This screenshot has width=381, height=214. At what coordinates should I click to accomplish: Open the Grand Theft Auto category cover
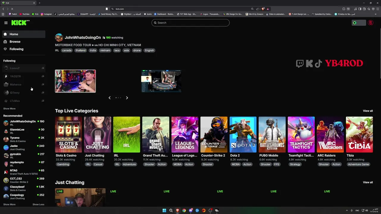(x=156, y=135)
